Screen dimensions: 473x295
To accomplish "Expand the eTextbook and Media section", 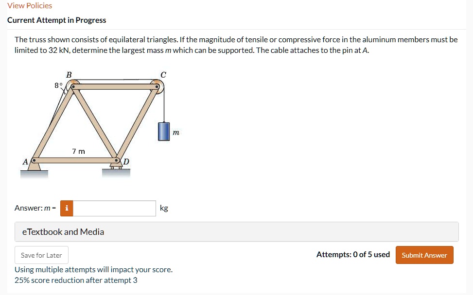I will 63,231.
